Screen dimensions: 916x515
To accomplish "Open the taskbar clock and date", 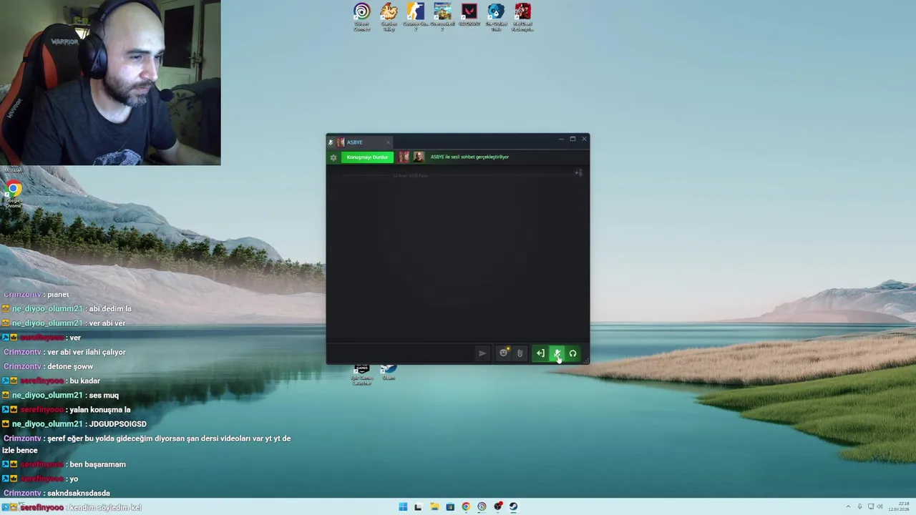I will pyautogui.click(x=899, y=507).
